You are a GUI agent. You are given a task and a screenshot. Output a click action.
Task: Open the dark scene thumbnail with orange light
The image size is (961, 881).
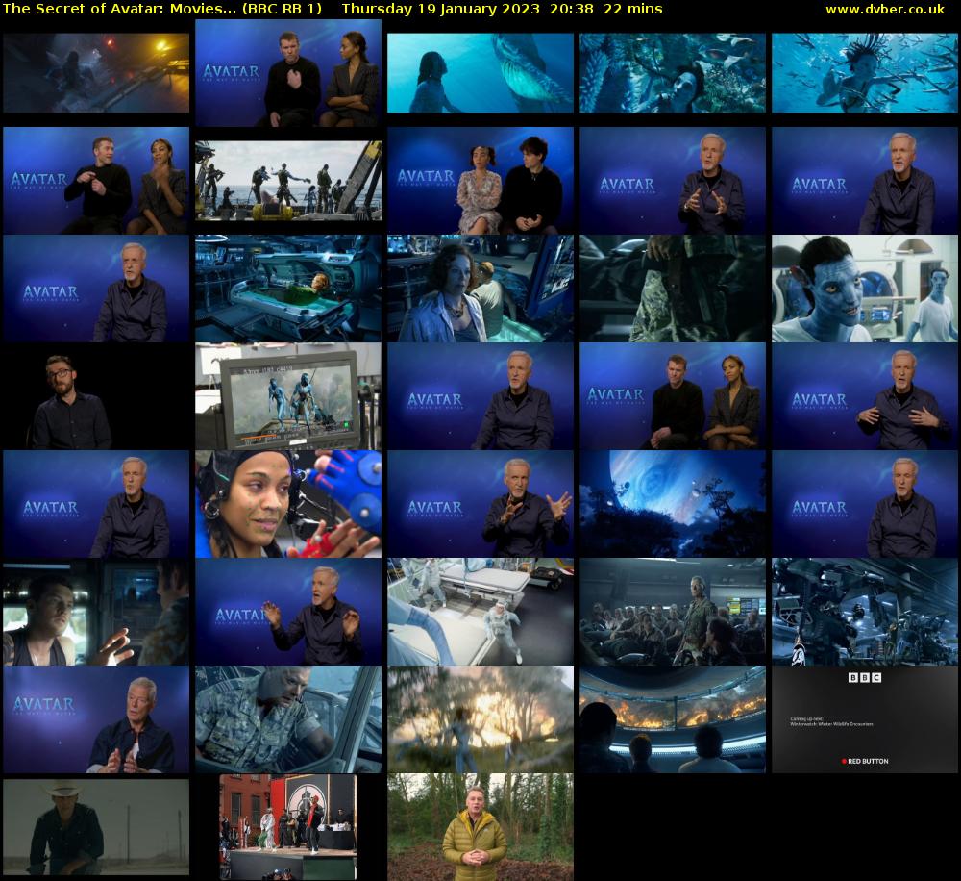(96, 73)
